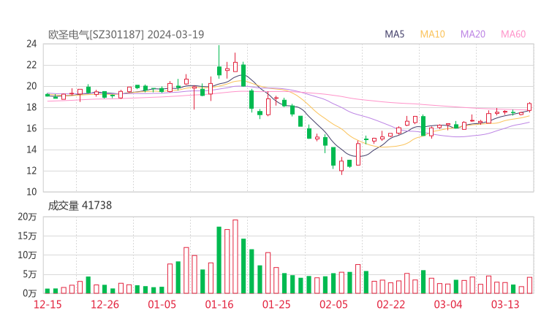Click the MA20 legend label
The image size is (541, 321).
click(x=473, y=34)
